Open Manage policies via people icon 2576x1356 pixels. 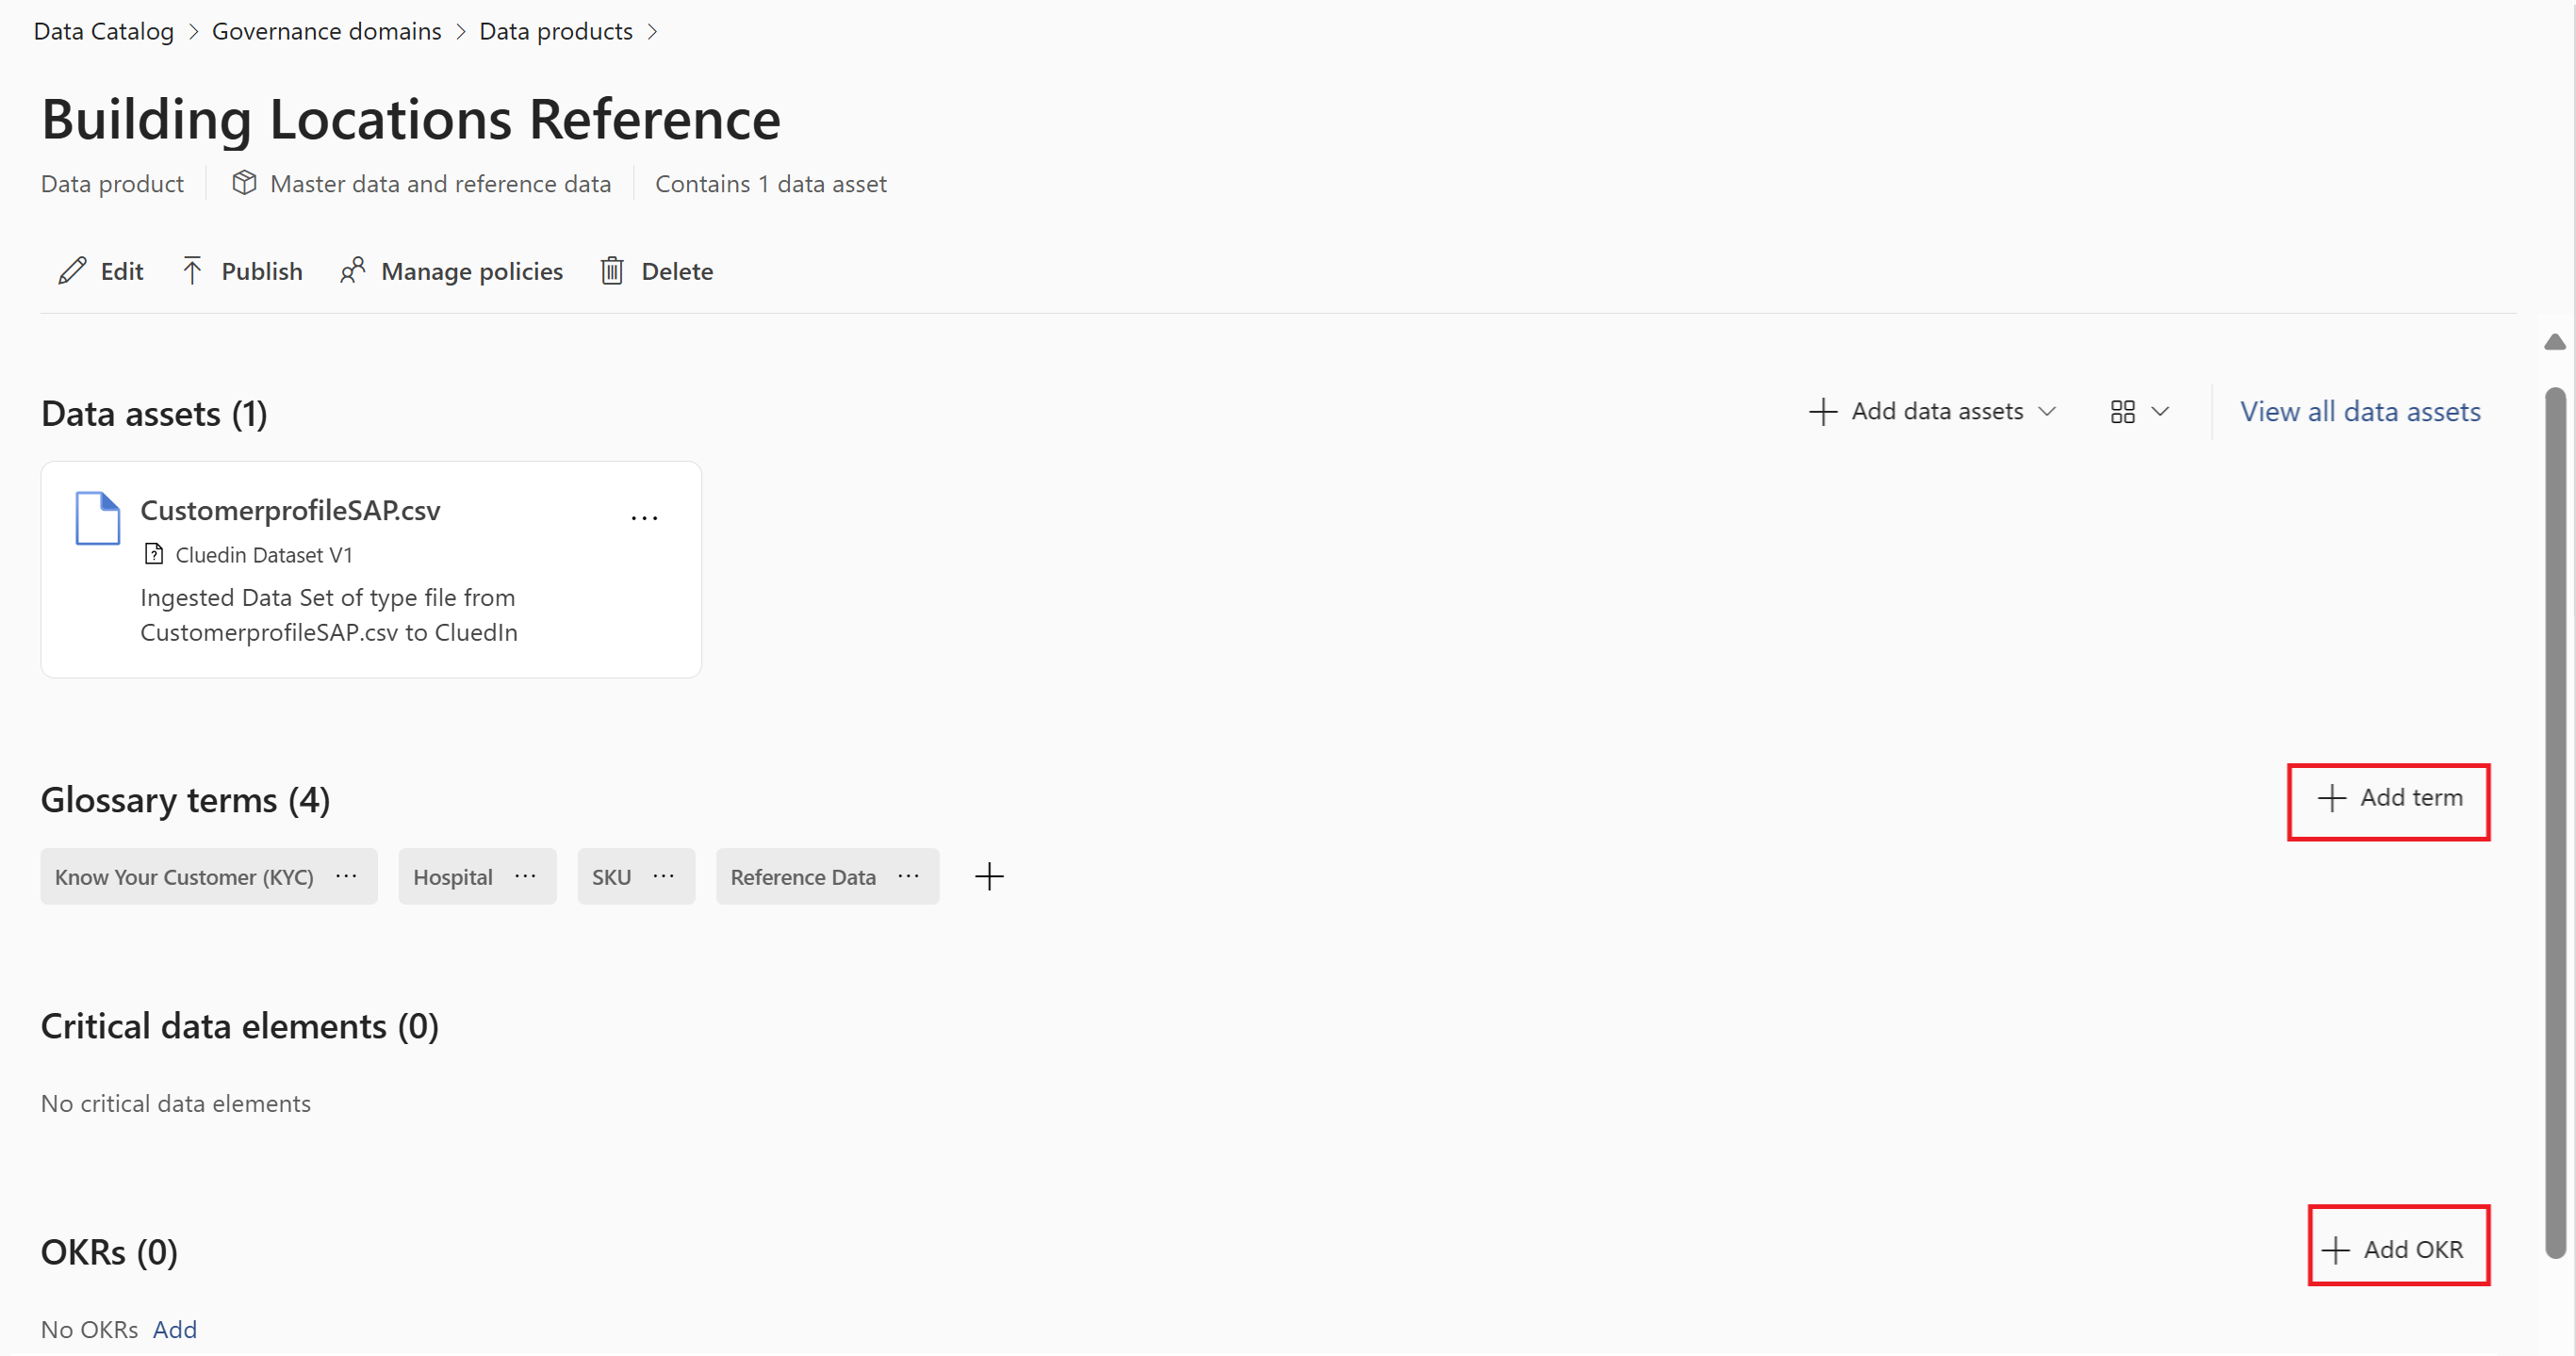[x=352, y=271]
